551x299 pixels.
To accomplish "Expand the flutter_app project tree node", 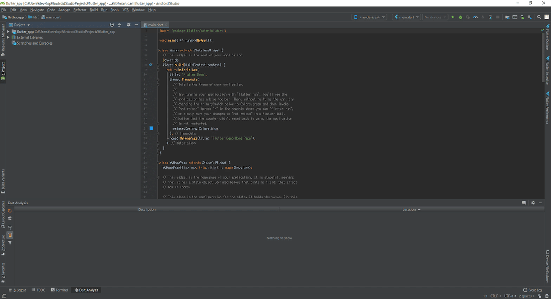I will tap(9, 32).
